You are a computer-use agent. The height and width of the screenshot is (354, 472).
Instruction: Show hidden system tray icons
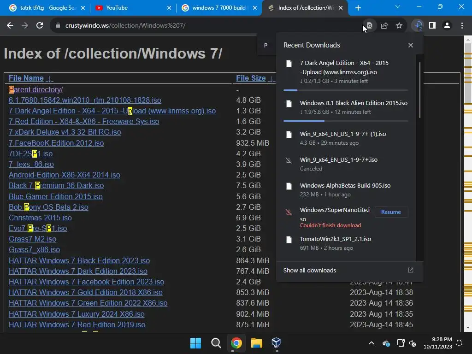pyautogui.click(x=372, y=343)
